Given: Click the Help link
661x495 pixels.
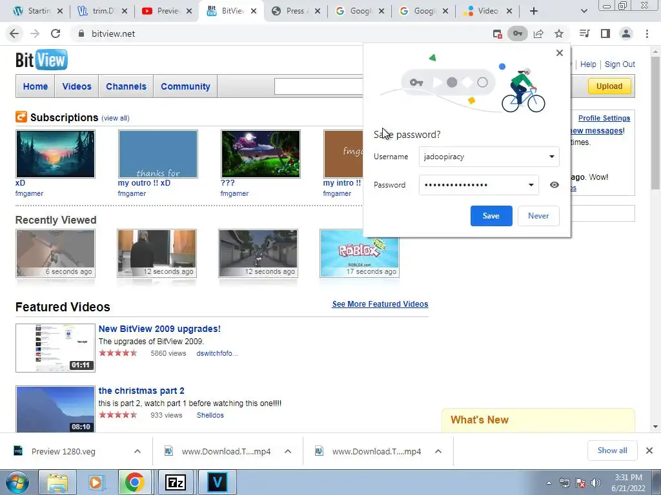Looking at the screenshot, I should click(588, 64).
